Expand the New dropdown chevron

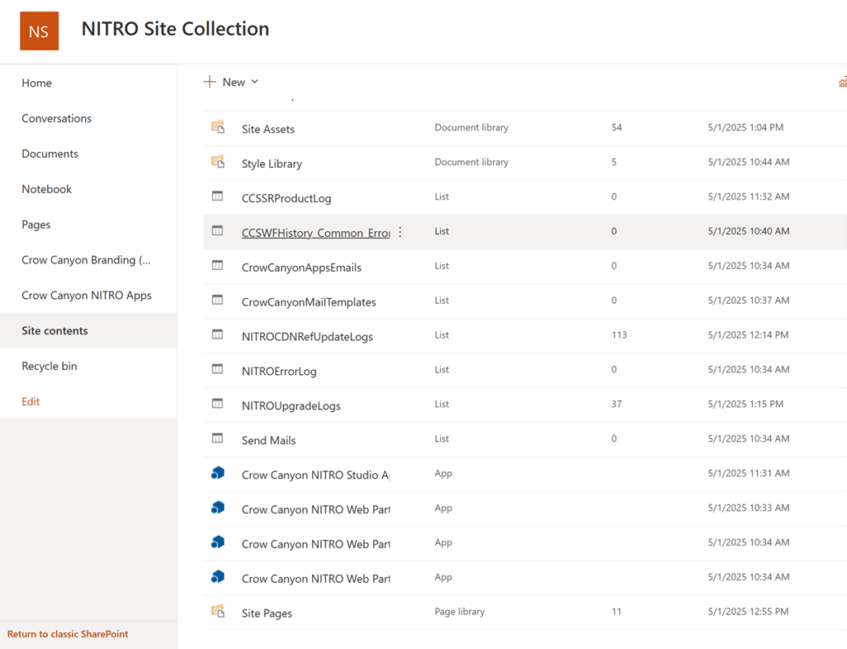[255, 82]
